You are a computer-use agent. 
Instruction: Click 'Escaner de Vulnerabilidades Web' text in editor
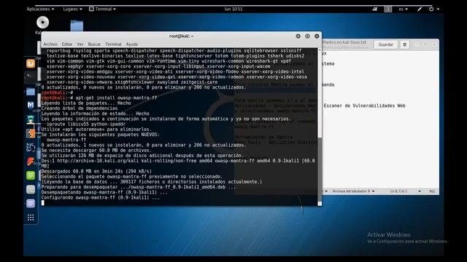pos(365,106)
